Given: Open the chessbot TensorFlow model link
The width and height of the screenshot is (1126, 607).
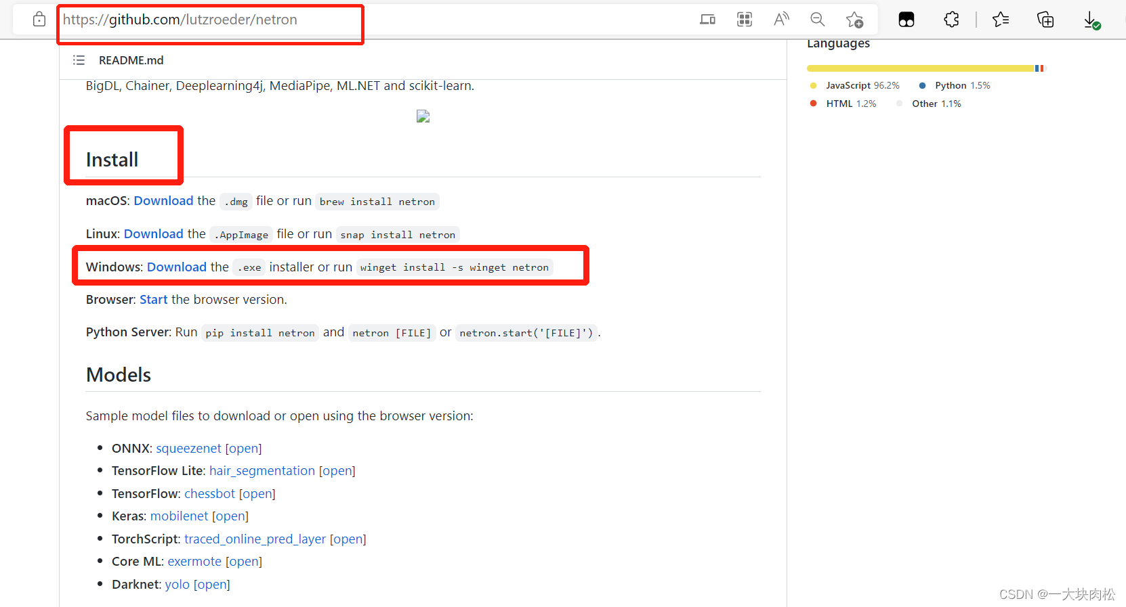Looking at the screenshot, I should click(210, 494).
